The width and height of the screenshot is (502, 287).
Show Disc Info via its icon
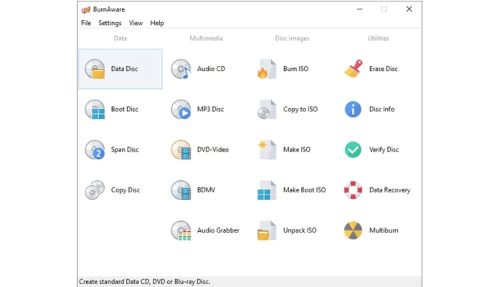point(353,110)
